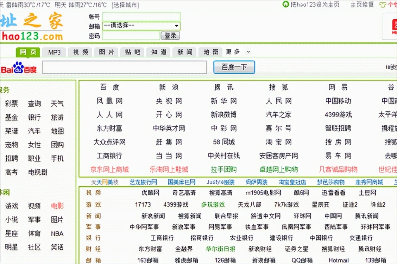Click the hao123.com site logo
The width and height of the screenshot is (397, 264).
(x=32, y=27)
